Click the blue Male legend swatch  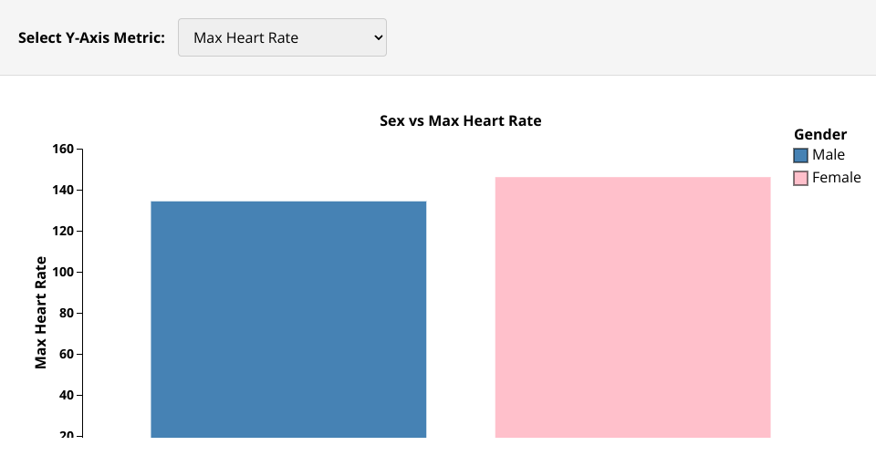point(801,155)
